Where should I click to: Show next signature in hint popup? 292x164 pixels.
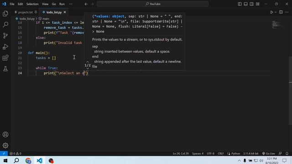88,69
